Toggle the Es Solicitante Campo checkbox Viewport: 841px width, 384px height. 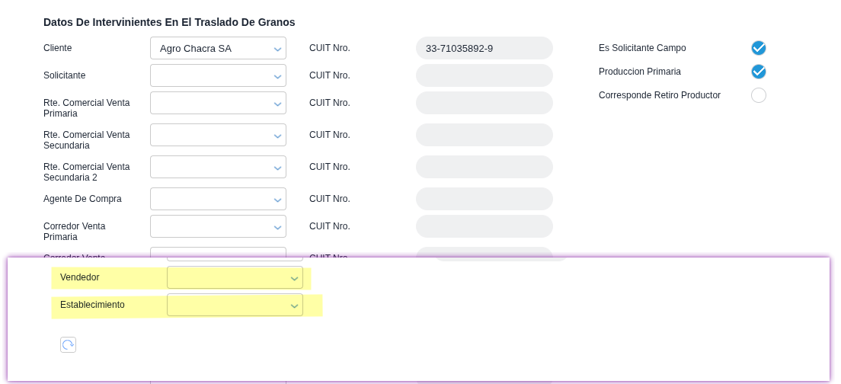tap(758, 48)
